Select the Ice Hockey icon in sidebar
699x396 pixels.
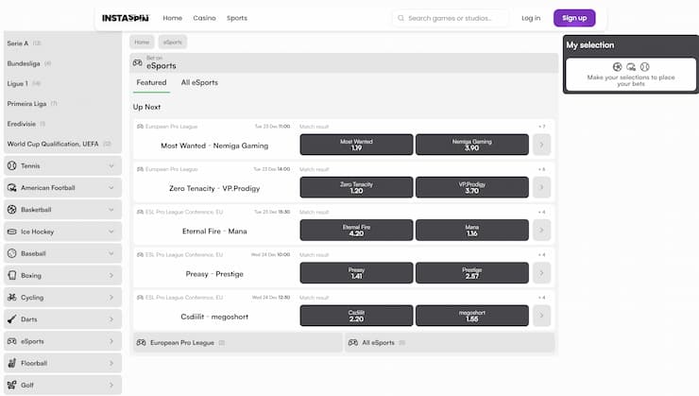12,232
